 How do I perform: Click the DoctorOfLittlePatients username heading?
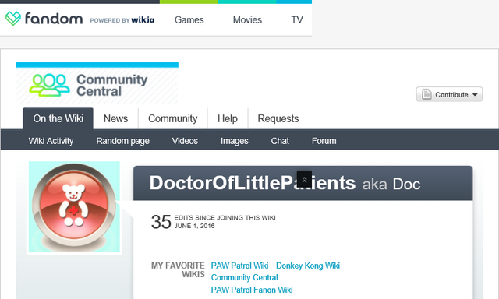[x=253, y=183]
